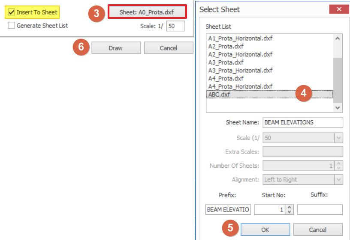
Task: Uncheck the Insert To Sheet checkbox
Action: pos(12,12)
